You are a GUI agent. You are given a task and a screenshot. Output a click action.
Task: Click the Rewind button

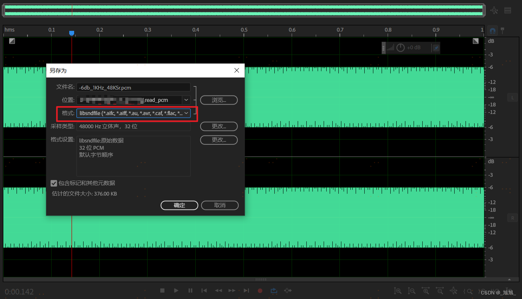coord(218,290)
